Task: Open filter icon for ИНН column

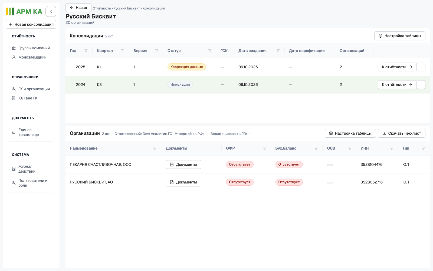Action: coord(392,148)
